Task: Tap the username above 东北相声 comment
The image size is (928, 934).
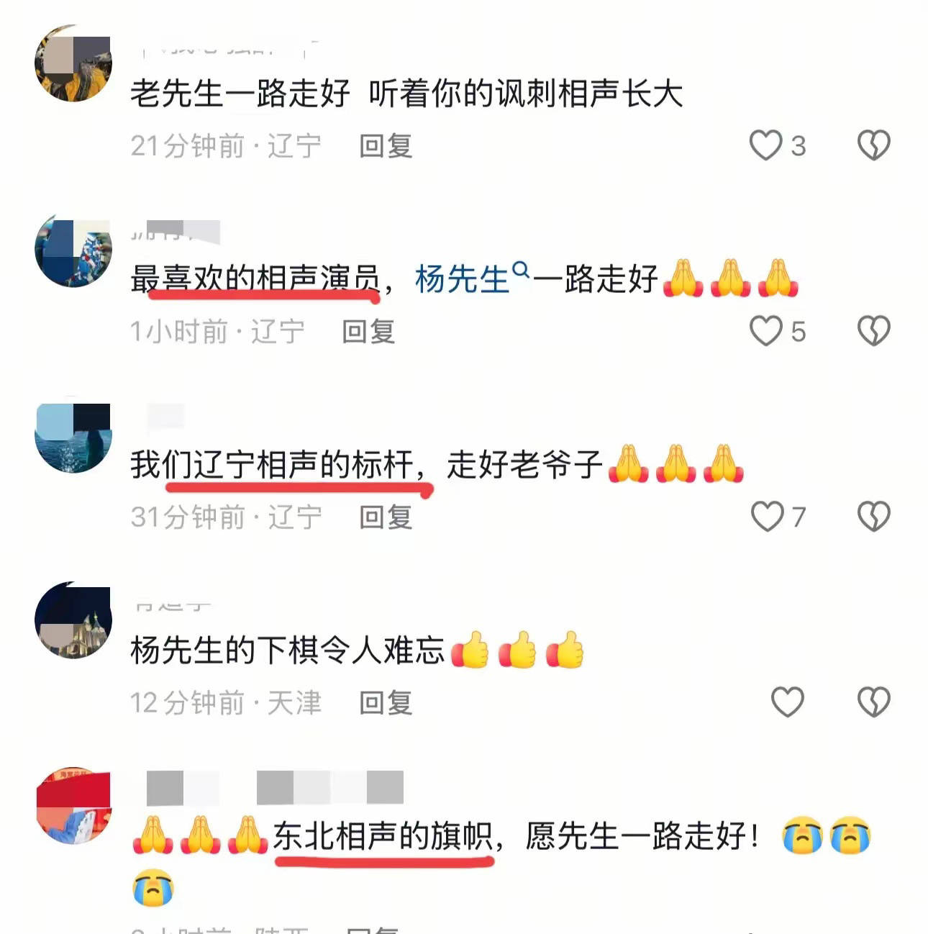Action: pos(275,788)
